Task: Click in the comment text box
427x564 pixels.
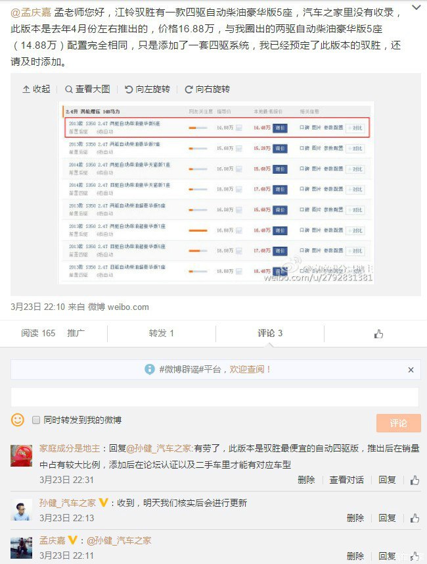Action: pos(214,397)
